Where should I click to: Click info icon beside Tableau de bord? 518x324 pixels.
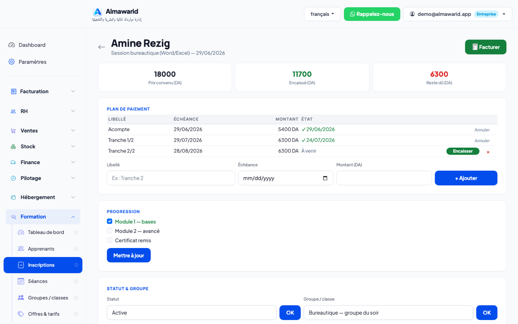76,232
